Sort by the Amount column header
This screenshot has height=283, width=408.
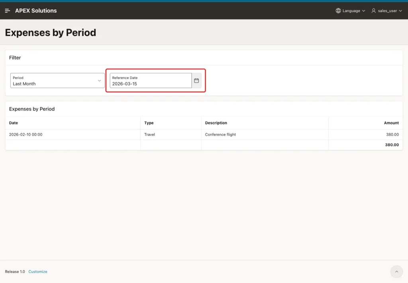(x=391, y=123)
